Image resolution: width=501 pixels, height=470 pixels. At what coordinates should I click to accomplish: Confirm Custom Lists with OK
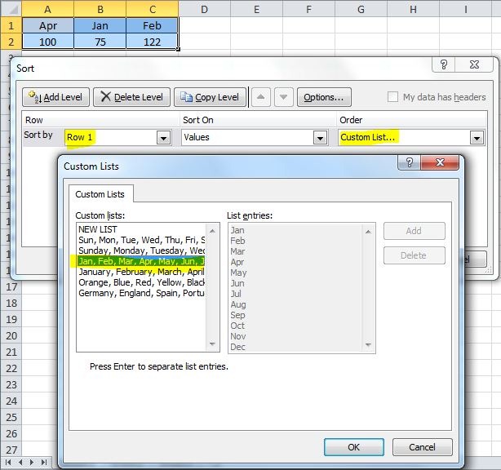(353, 447)
